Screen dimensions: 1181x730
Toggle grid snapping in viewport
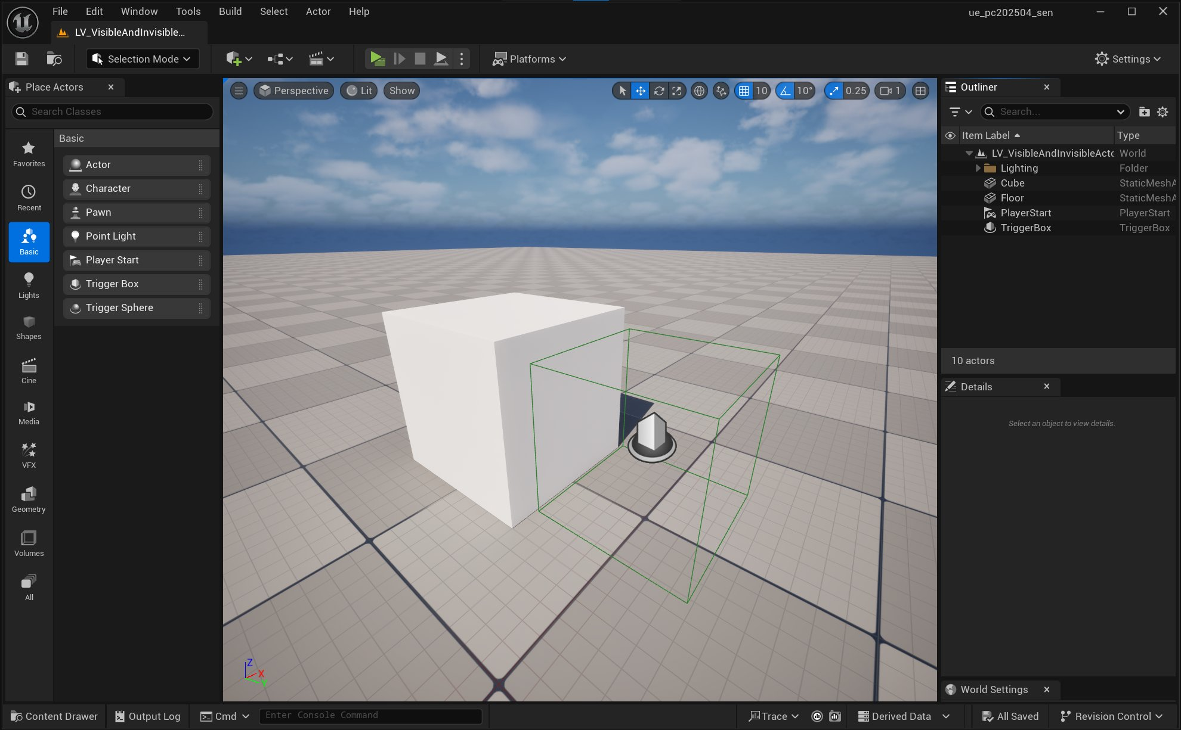pos(744,91)
